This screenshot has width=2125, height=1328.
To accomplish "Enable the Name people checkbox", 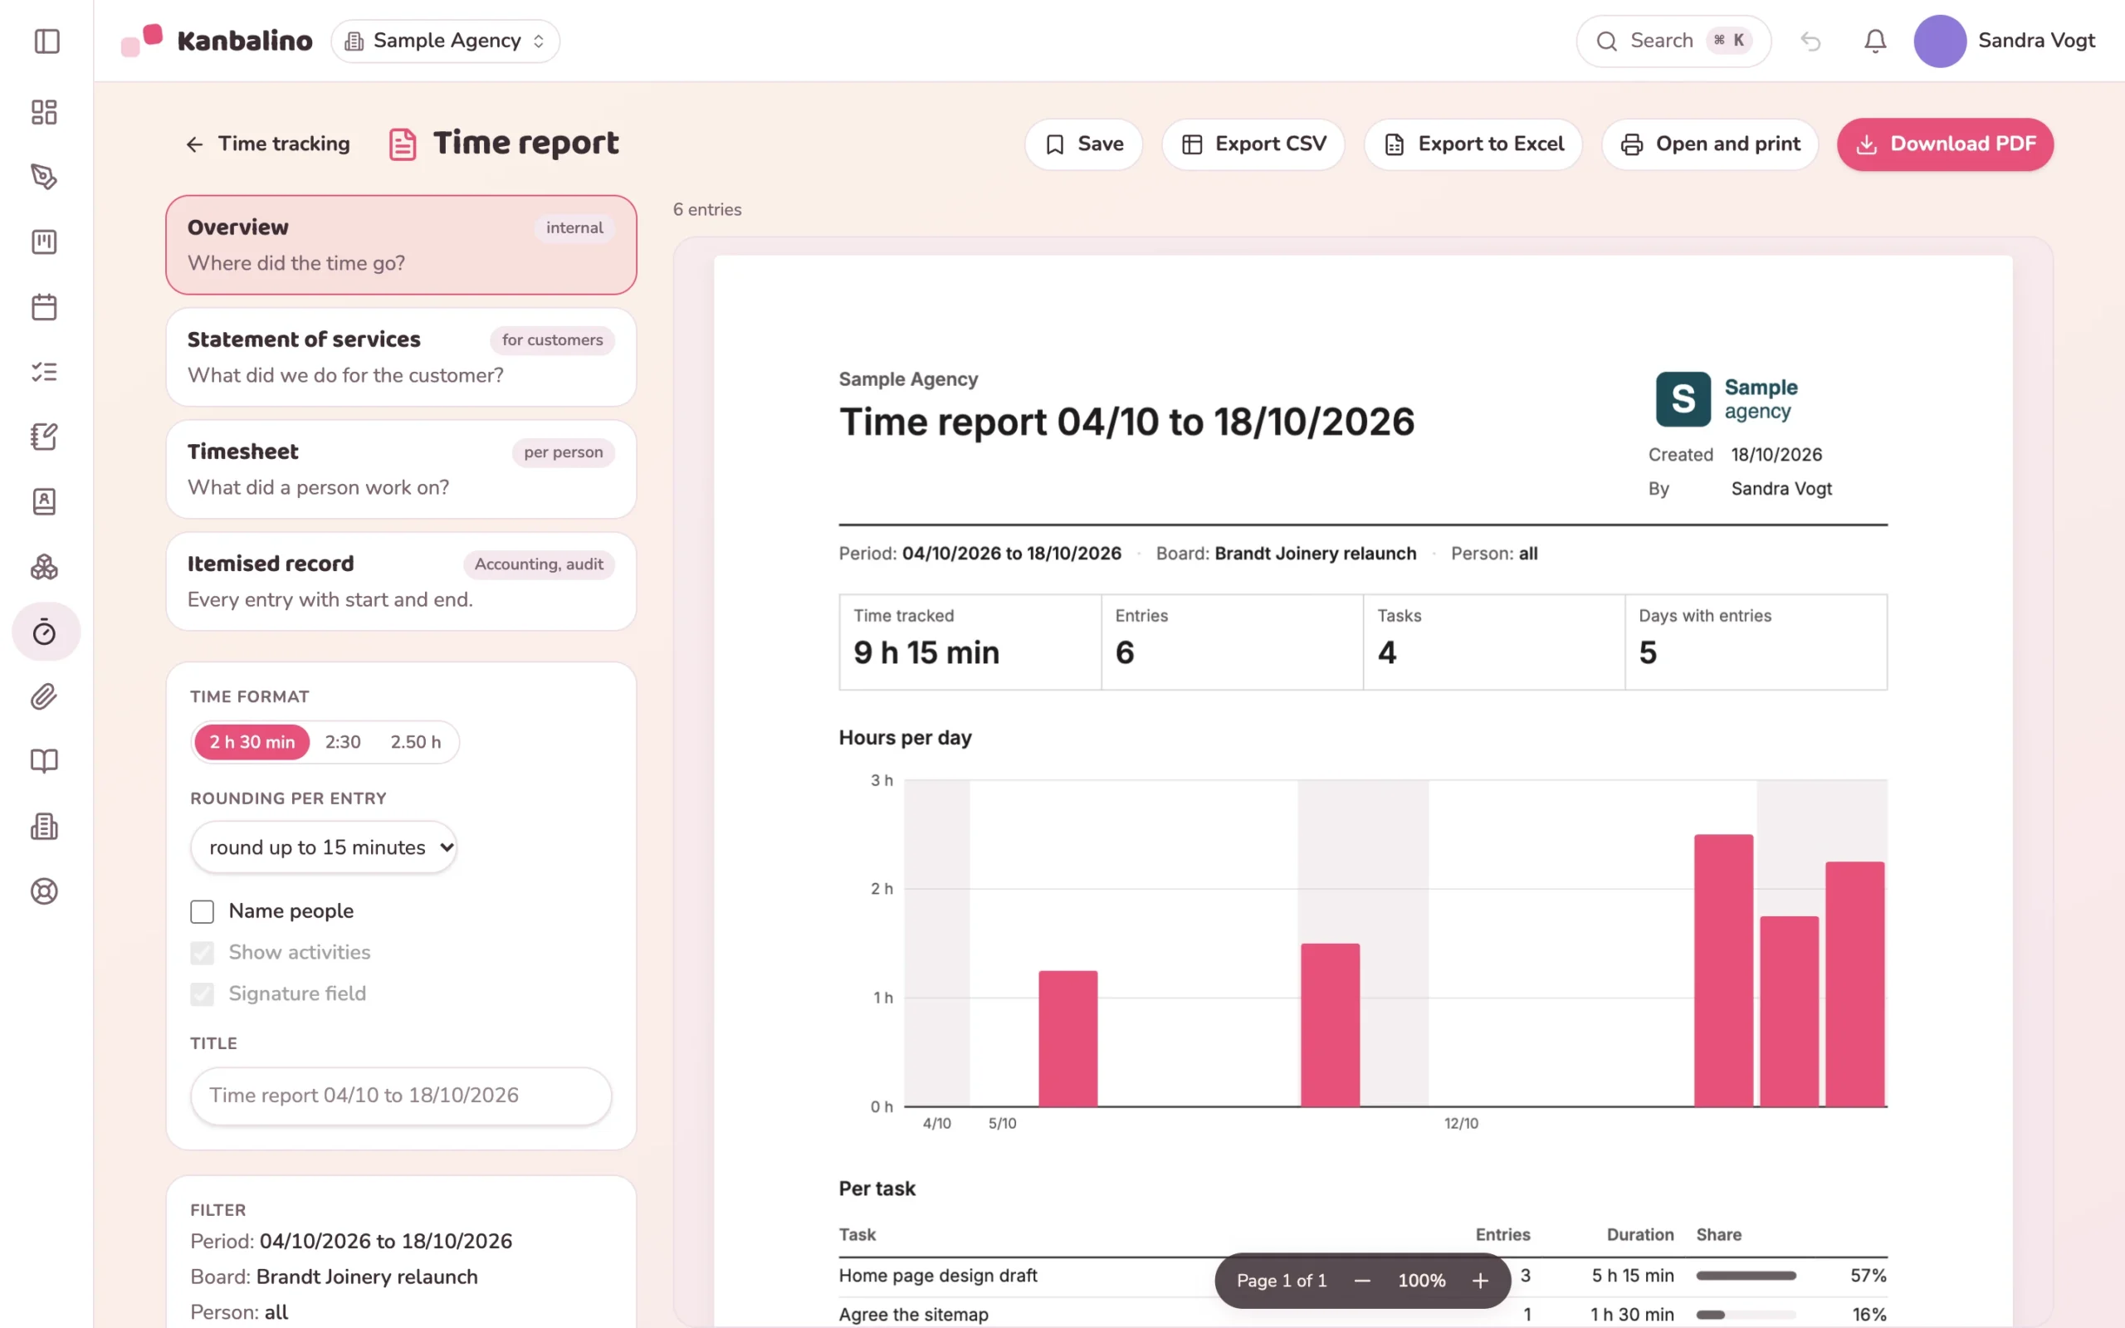I will [x=202, y=911].
